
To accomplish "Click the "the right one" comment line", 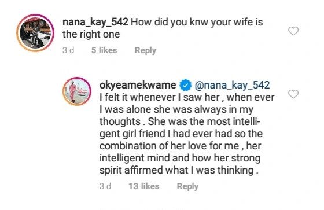I will click(91, 34).
